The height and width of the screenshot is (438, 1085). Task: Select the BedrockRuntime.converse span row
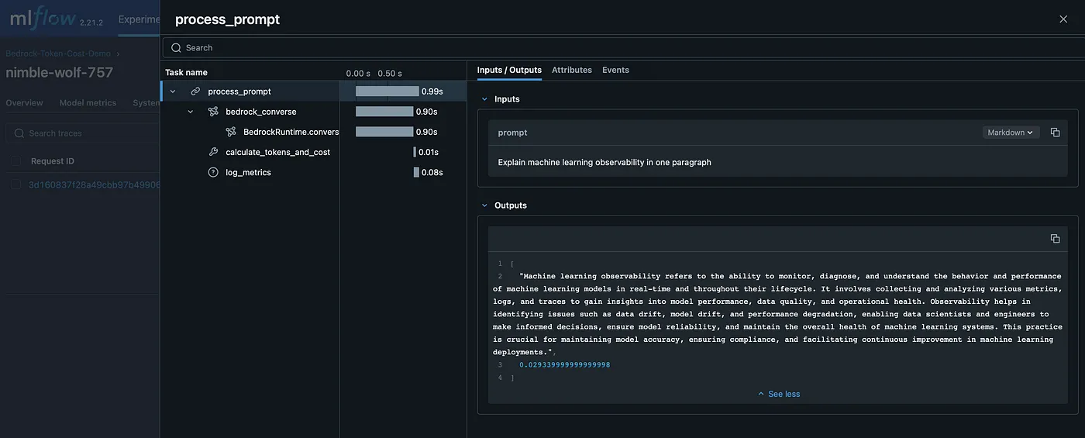pyautogui.click(x=314, y=132)
